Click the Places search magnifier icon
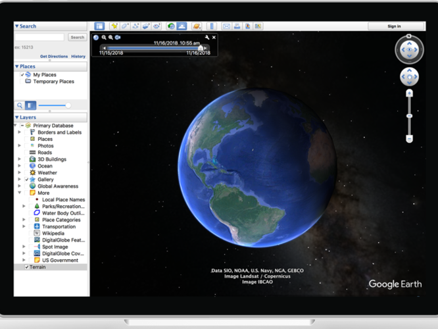Viewport: 438px width, 329px height. click(20, 105)
